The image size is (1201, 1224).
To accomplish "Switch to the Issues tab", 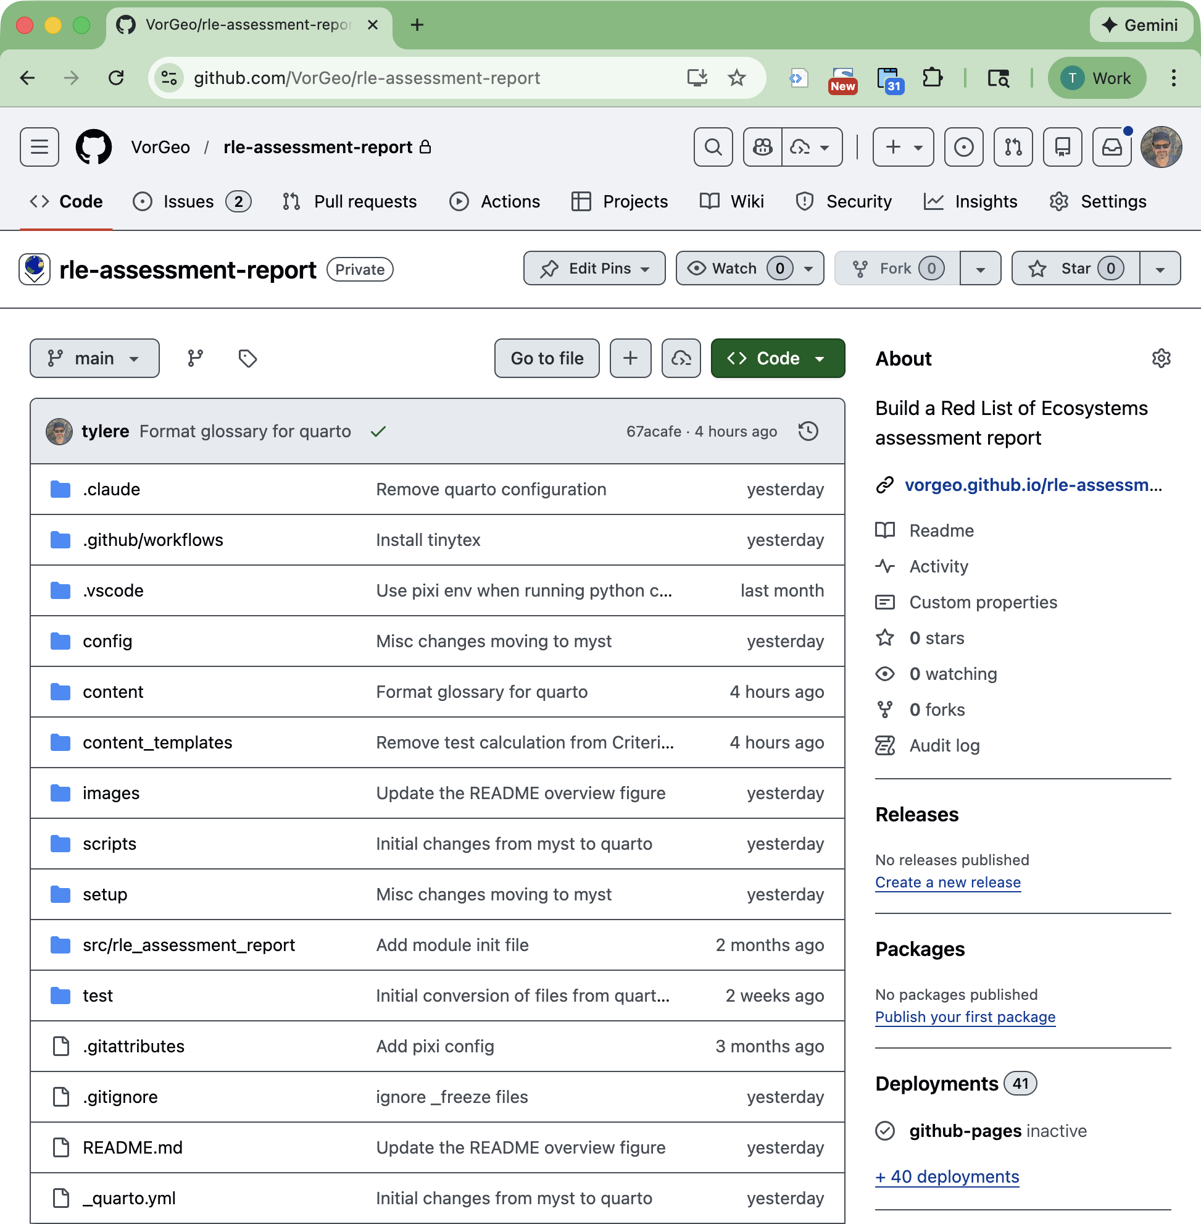I will coord(189,201).
